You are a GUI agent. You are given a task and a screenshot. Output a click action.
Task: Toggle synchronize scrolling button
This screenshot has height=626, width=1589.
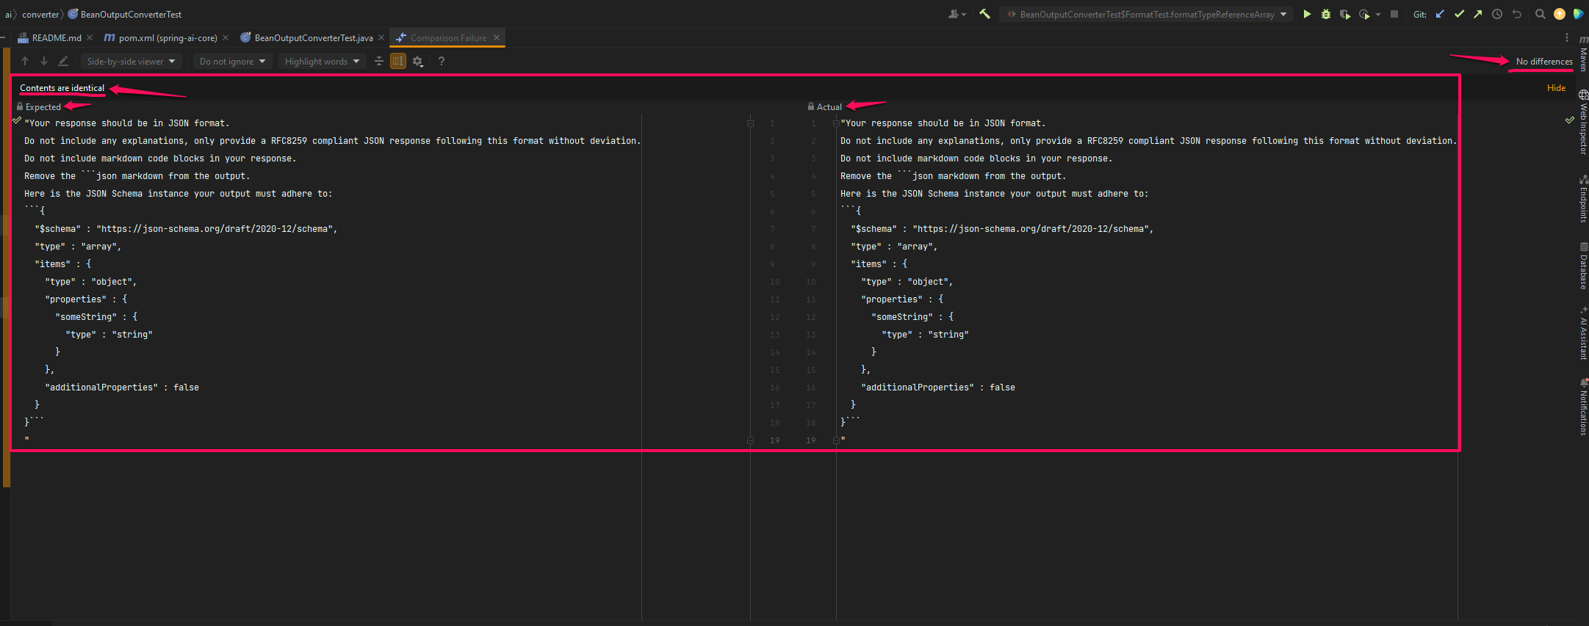coord(398,61)
